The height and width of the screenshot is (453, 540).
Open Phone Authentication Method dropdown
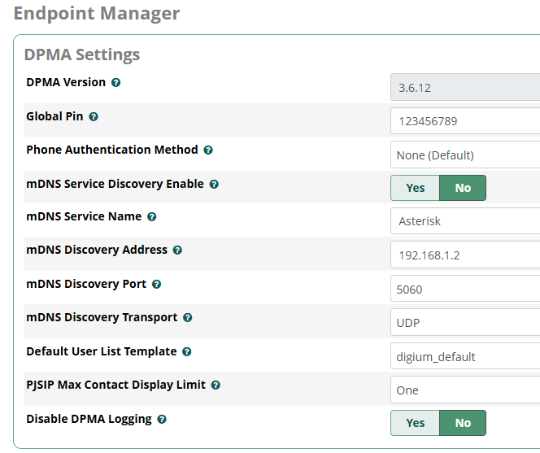pyautogui.click(x=465, y=155)
